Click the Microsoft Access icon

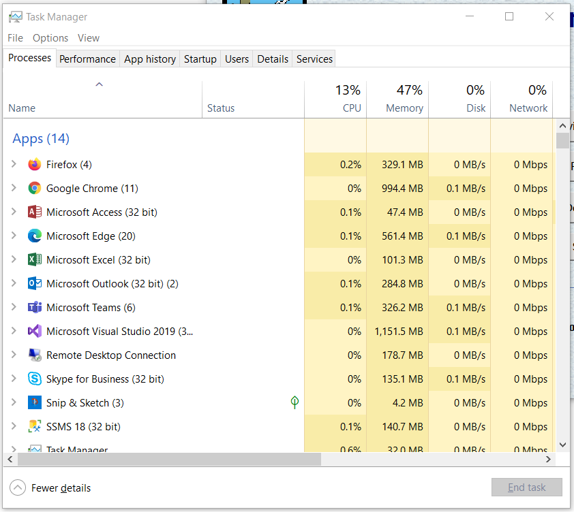coord(35,212)
